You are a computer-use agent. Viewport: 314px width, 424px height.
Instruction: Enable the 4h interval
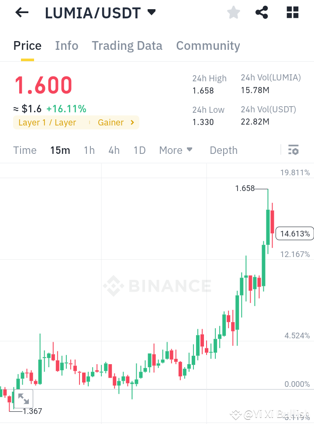114,150
